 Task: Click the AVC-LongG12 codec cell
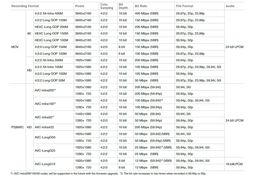coord(45,164)
